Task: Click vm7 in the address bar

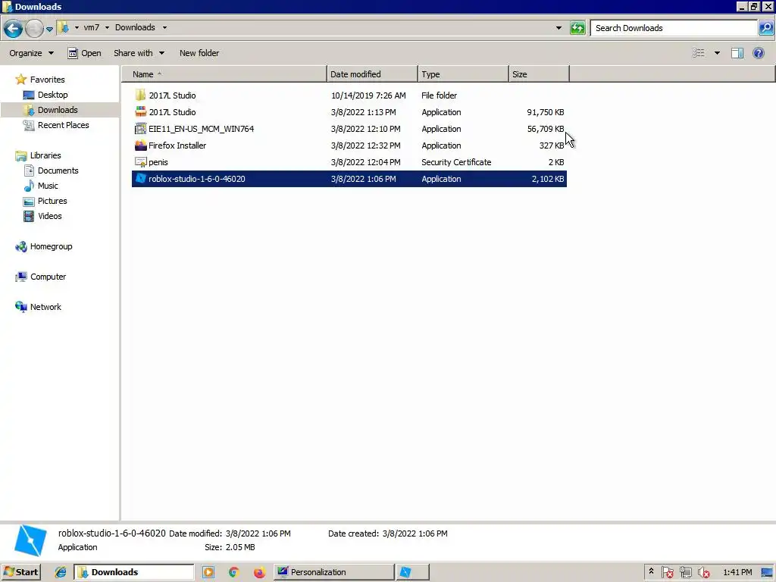Action: pyautogui.click(x=91, y=28)
